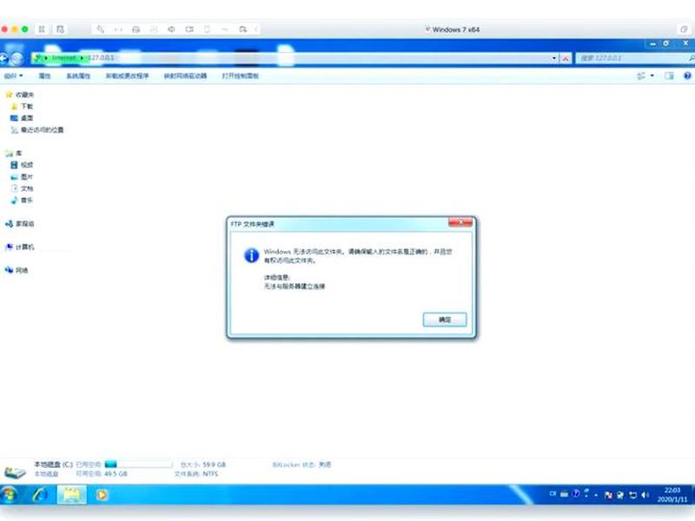This screenshot has width=695, height=521.
Task: Click the magnifier icon in search box
Action: pyautogui.click(x=692, y=58)
